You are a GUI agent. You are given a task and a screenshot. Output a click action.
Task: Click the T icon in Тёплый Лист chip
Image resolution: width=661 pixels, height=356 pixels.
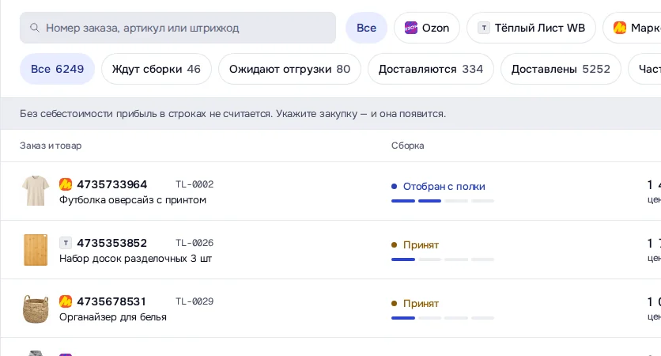point(484,28)
